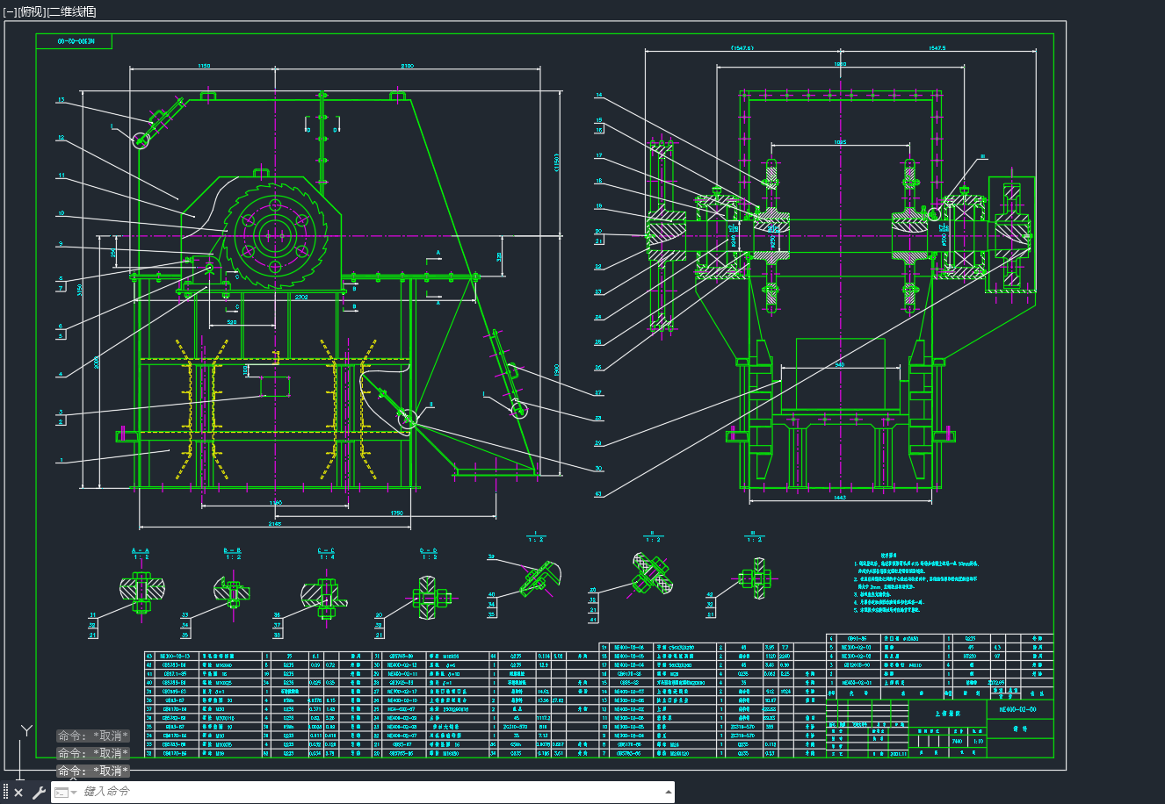Screen dimensions: 1165x804
Task: Open the [-] viewport controls menu
Action: pos(10,11)
